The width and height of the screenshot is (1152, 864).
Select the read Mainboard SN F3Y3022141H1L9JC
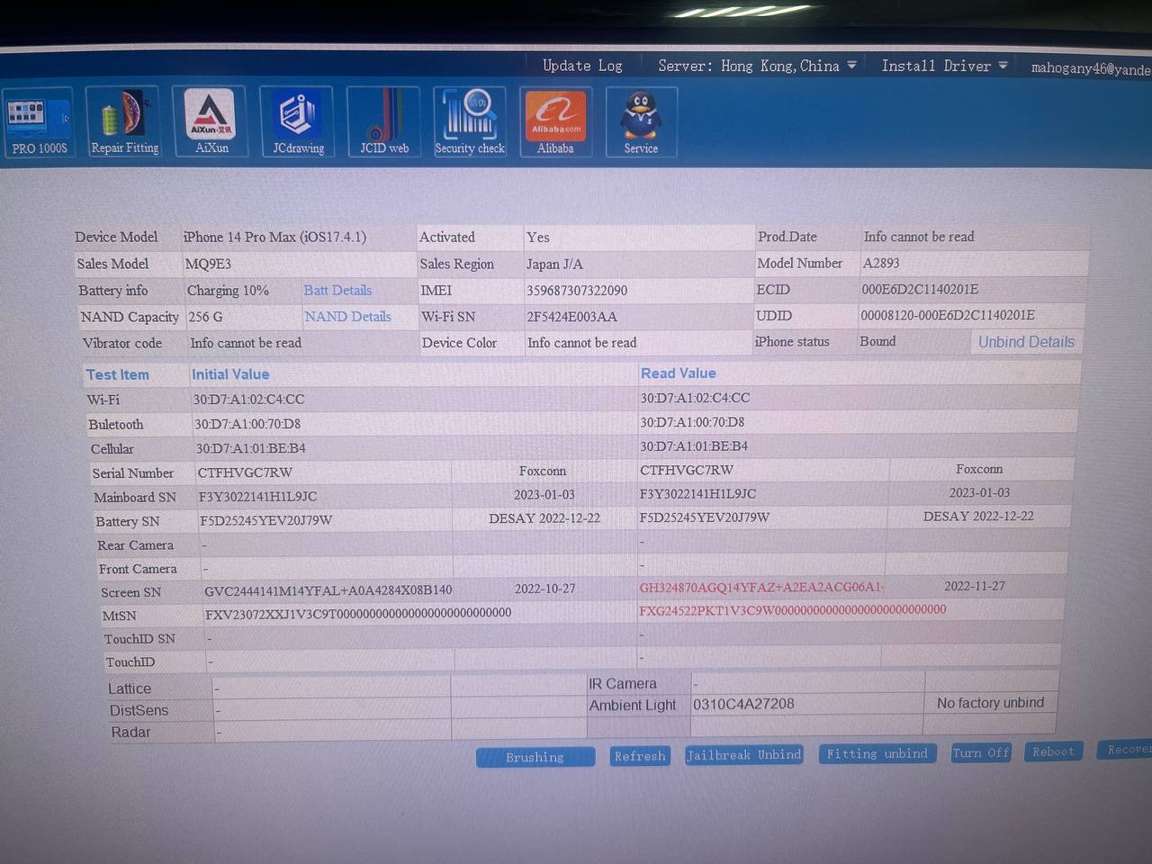point(697,494)
